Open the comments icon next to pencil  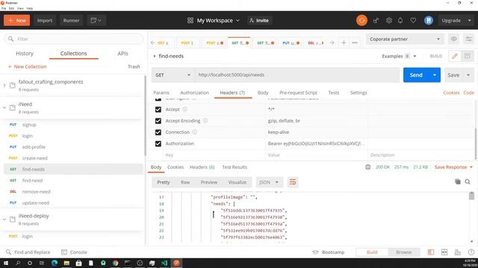click(x=467, y=57)
